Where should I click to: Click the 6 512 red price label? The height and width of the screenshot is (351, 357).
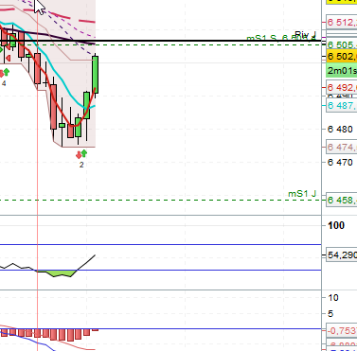342,23
